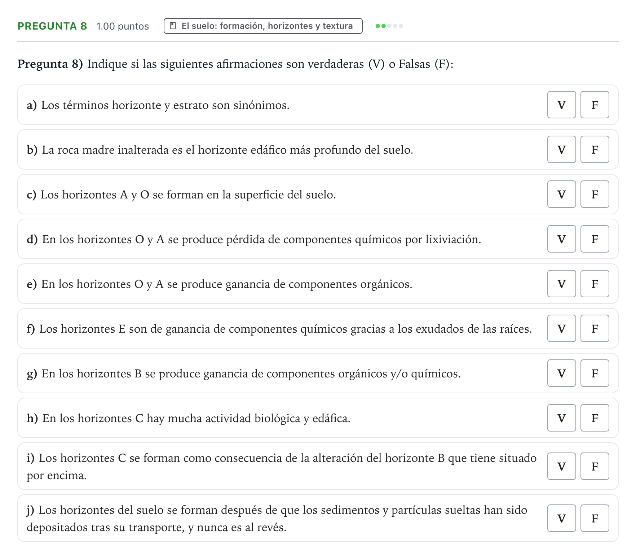Mark g) horizontes B statement as F
This screenshot has width=636, height=560.
pyautogui.click(x=595, y=373)
